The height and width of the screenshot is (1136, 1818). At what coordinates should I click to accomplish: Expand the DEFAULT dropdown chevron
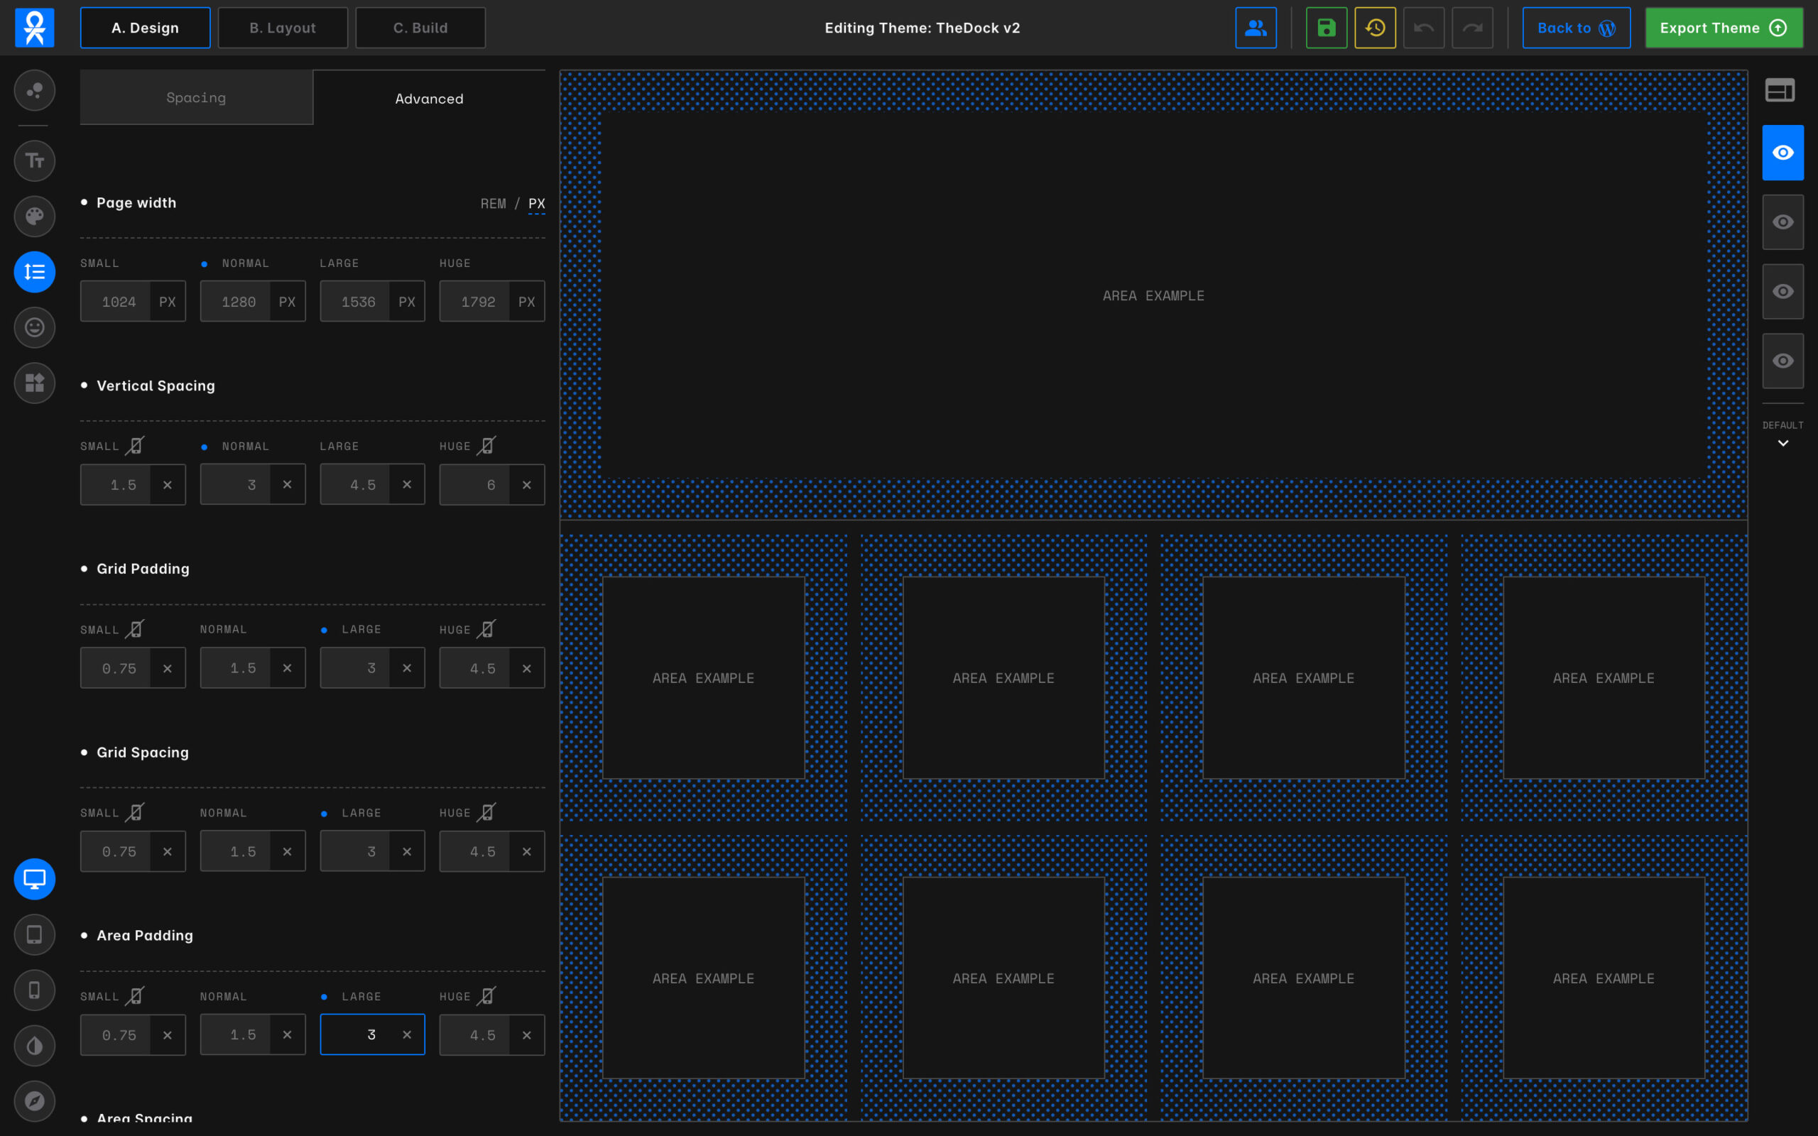1782,443
